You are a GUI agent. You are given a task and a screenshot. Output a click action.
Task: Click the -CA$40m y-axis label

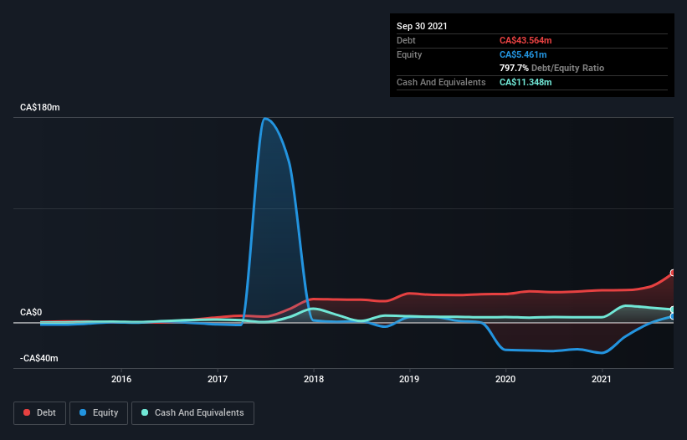coord(39,358)
